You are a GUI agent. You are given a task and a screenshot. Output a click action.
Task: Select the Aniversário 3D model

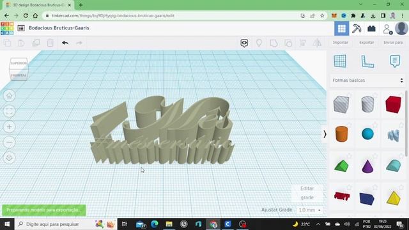162,130
